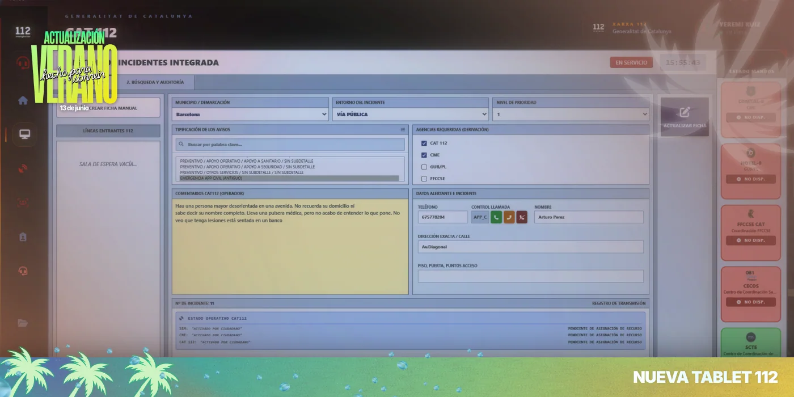Click No Disp. on FFCCSE CAT card
794x397 pixels.
(x=751, y=240)
